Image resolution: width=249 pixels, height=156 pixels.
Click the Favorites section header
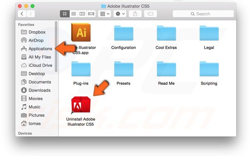click(x=26, y=25)
